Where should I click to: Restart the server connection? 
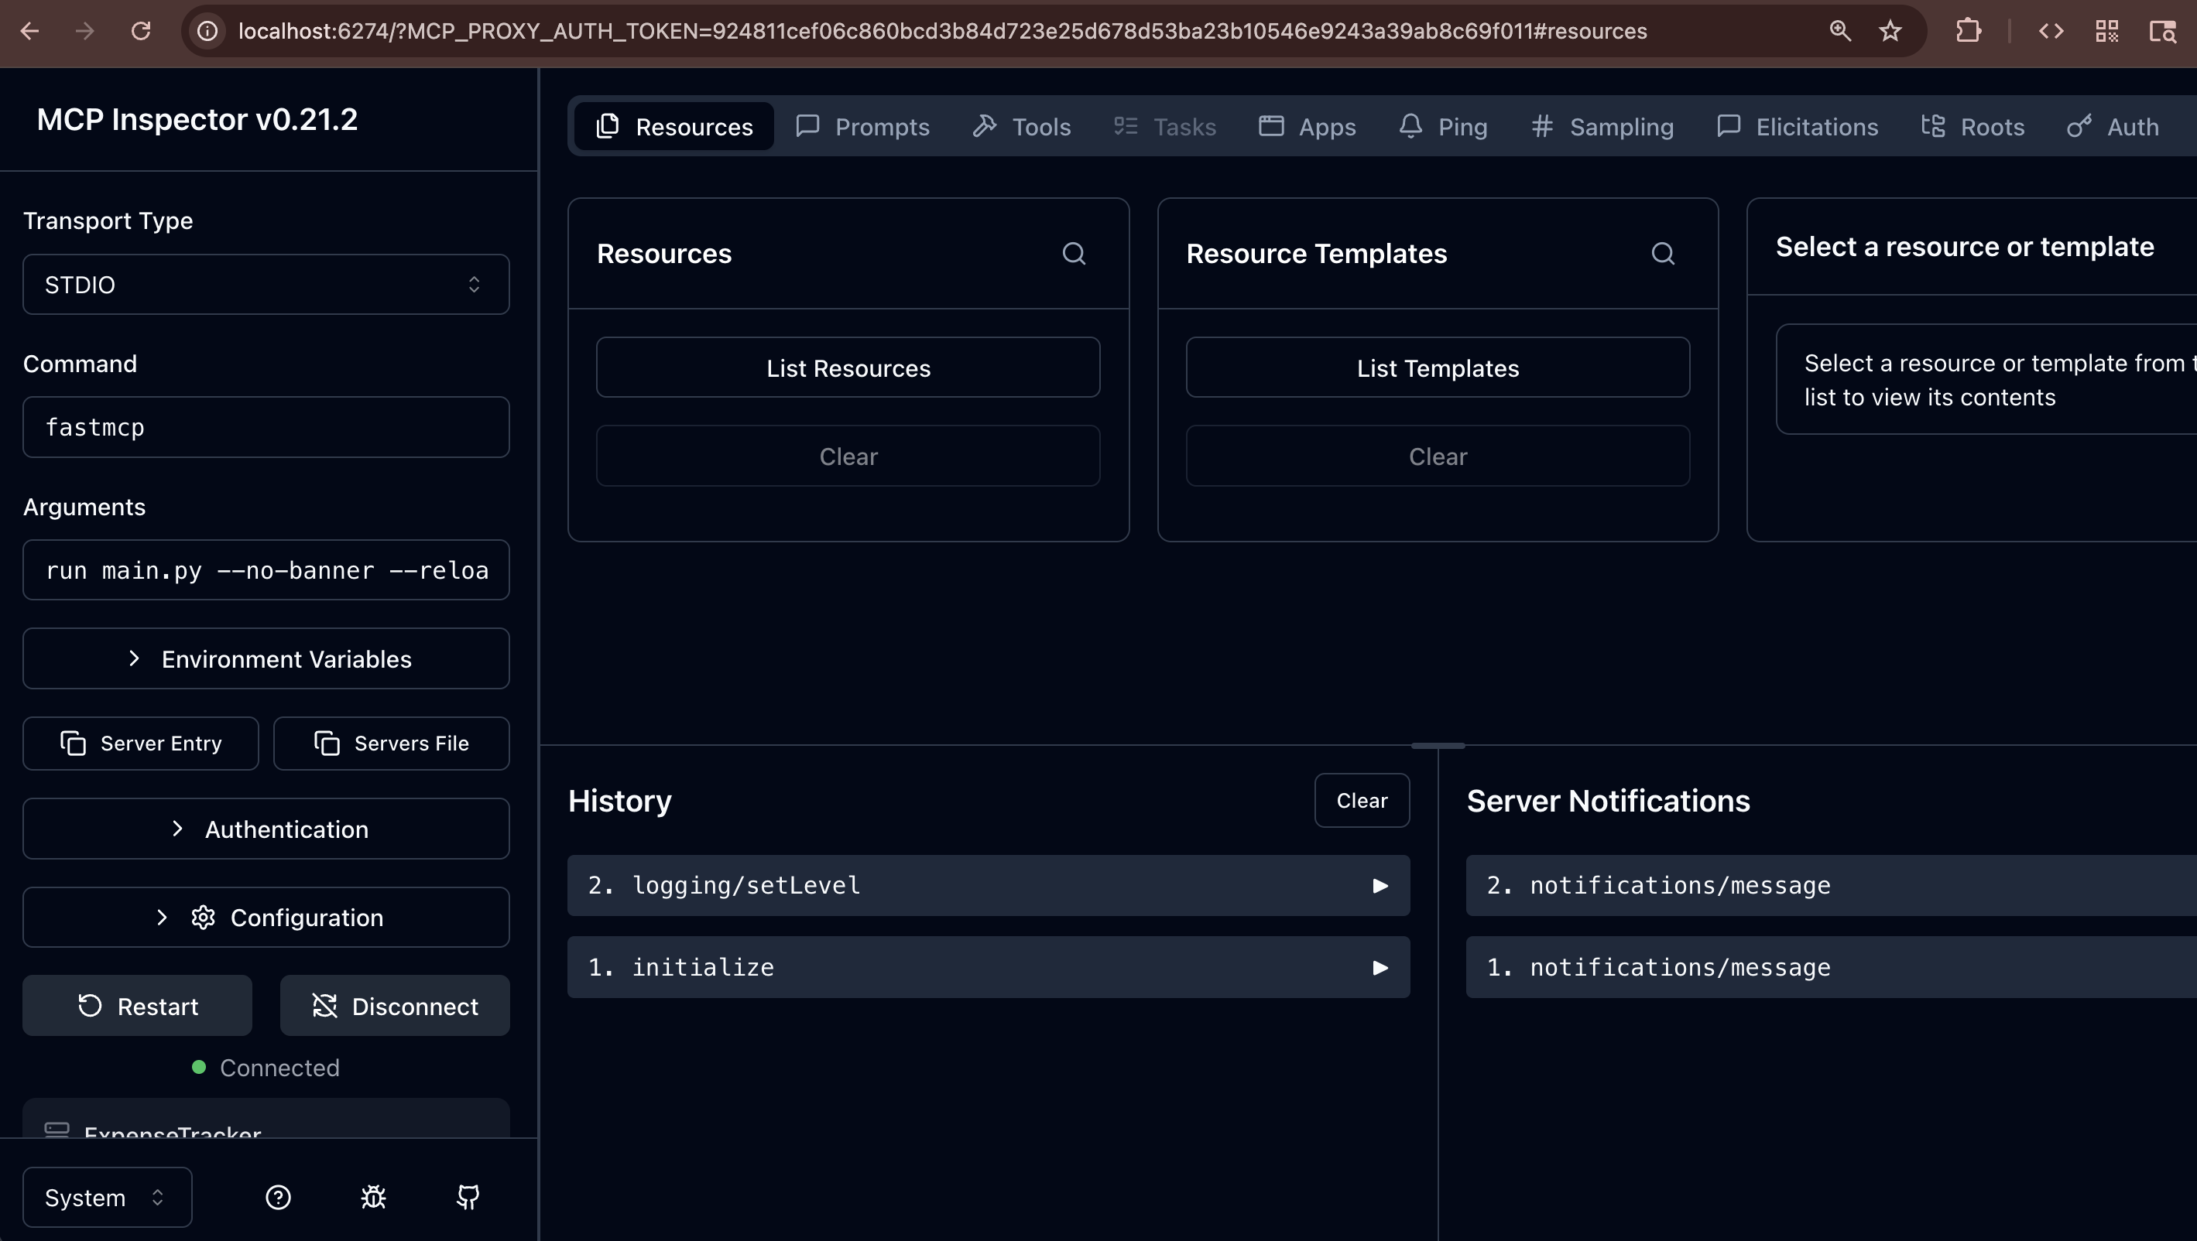(x=137, y=1006)
